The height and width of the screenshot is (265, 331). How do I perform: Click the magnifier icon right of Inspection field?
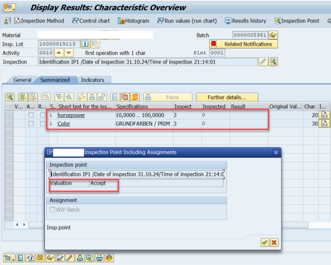(273, 62)
